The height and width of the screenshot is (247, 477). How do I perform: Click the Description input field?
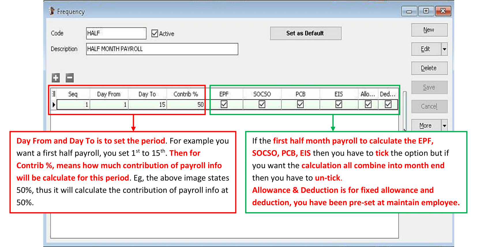[162, 49]
